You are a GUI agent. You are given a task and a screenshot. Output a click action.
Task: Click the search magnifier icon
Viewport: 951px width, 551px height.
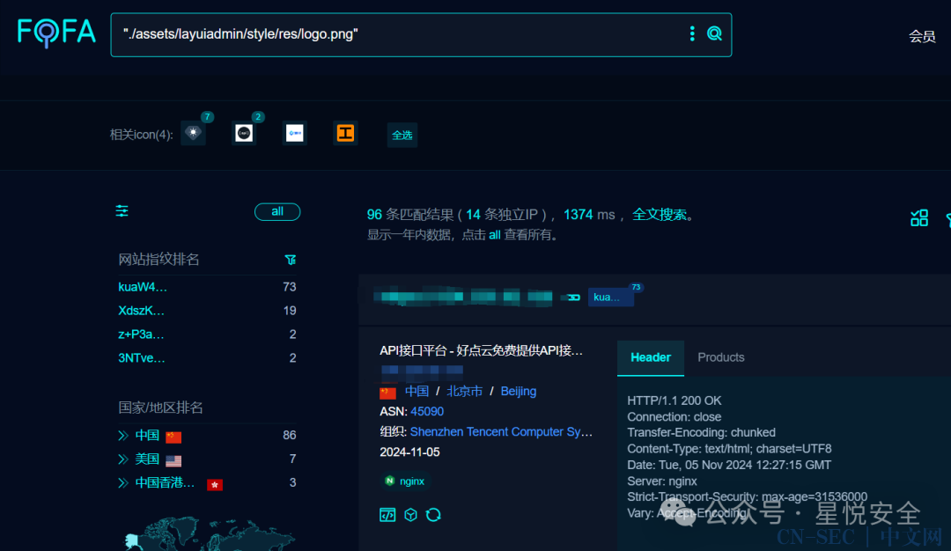pyautogui.click(x=714, y=34)
